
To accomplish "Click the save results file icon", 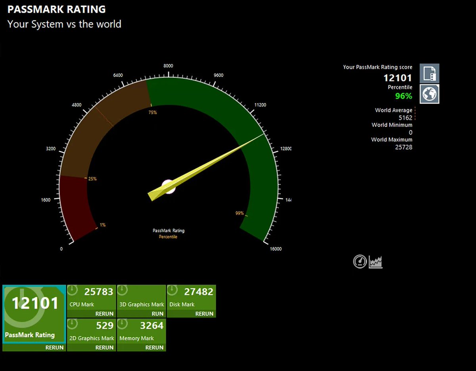I will click(x=430, y=73).
